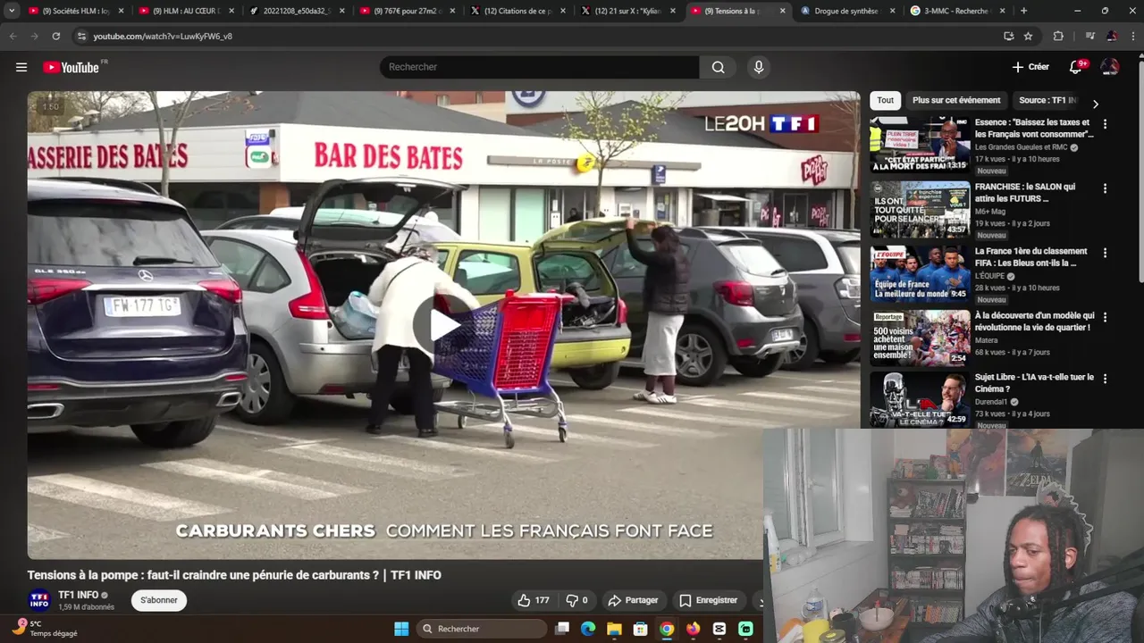Open Windows Start menu

pos(401,629)
